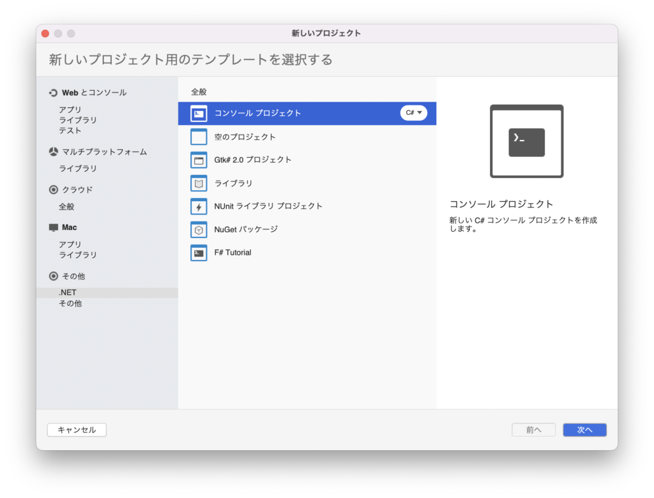Select ライブラリ under マルチプラットフォーム
Screen dimensions: 654x498
coord(77,169)
